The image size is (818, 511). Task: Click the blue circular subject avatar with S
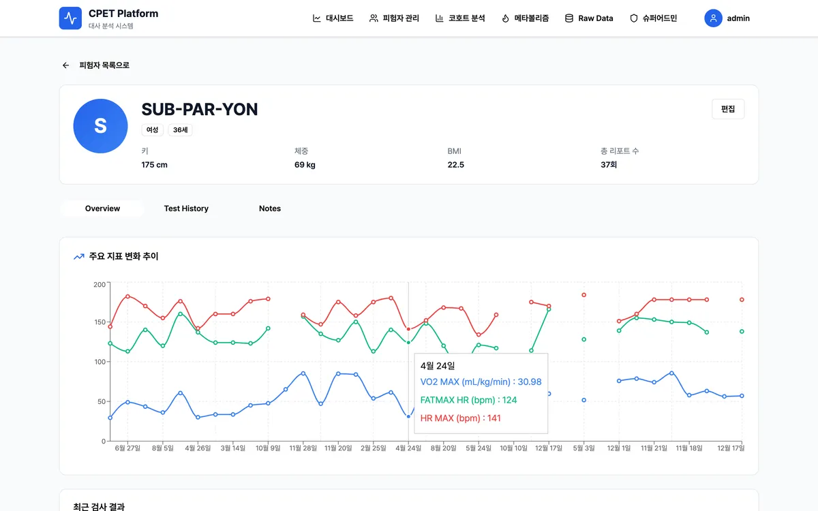pyautogui.click(x=100, y=126)
